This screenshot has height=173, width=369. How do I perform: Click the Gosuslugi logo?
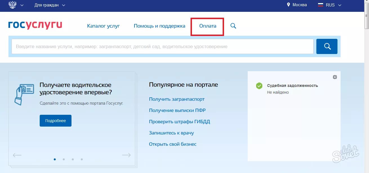35,25
